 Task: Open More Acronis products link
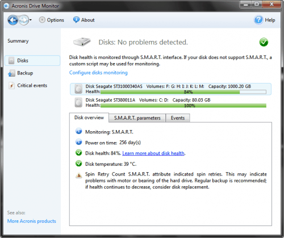tap(32, 221)
